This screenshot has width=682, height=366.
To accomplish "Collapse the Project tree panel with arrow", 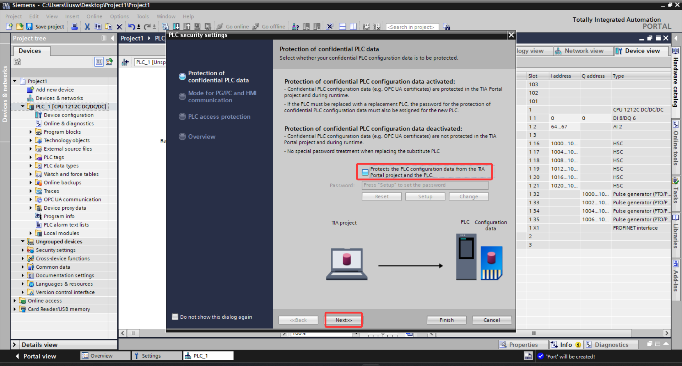I will pos(113,38).
